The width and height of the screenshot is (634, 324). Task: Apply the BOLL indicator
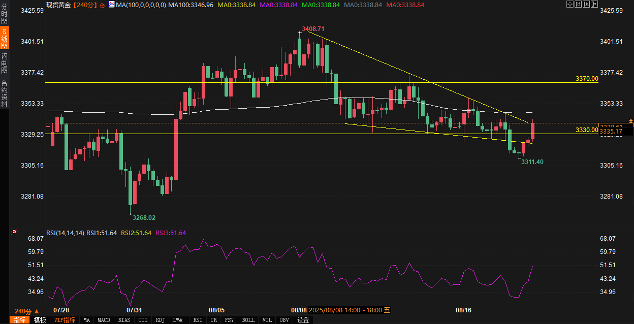click(x=248, y=320)
